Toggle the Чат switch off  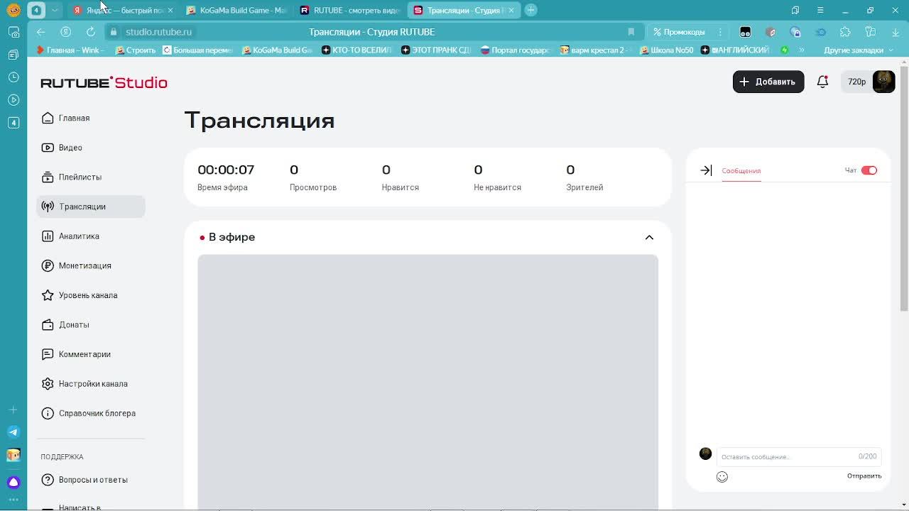869,170
